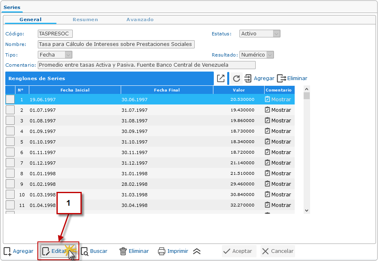Check the selection box for row 9
Screen dimensions: 378x261
pyautogui.click(x=10, y=184)
